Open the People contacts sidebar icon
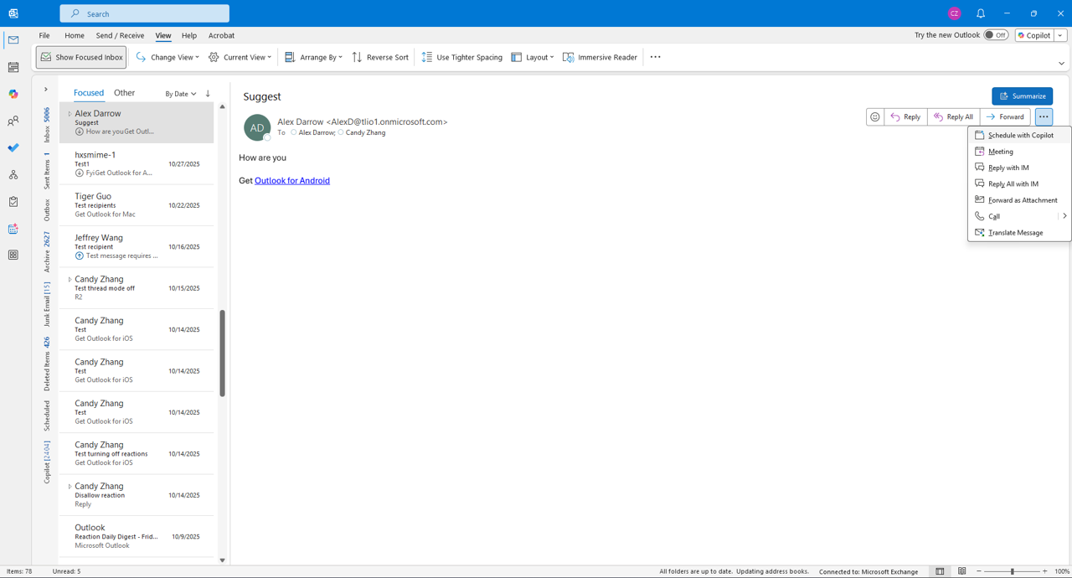 pos(13,121)
